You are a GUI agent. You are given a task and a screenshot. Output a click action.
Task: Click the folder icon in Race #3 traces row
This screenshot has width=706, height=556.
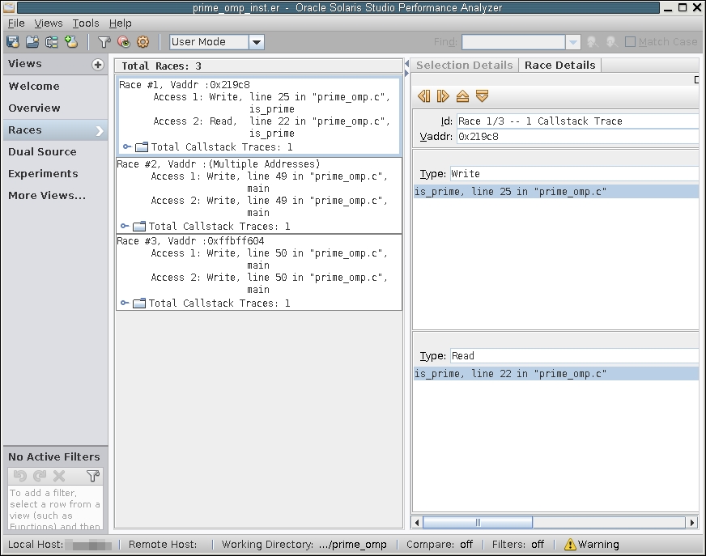tap(139, 303)
